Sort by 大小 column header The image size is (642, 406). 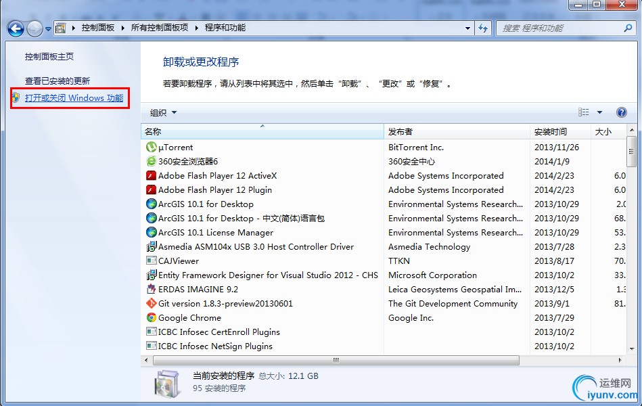(608, 131)
